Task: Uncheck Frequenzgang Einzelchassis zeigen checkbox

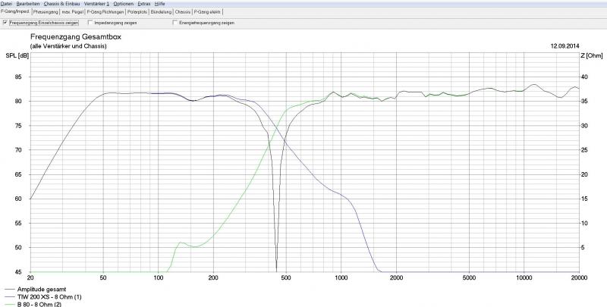Action: coord(6,23)
